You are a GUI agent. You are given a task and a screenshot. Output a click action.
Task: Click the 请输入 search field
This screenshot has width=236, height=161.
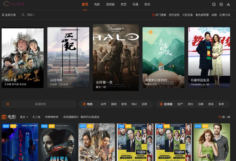[84, 15]
